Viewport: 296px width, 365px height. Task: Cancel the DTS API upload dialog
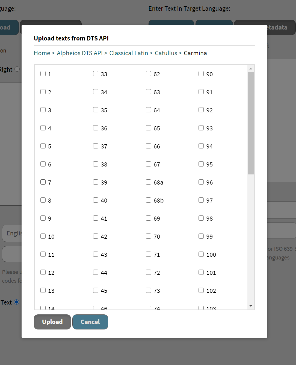pyautogui.click(x=90, y=322)
